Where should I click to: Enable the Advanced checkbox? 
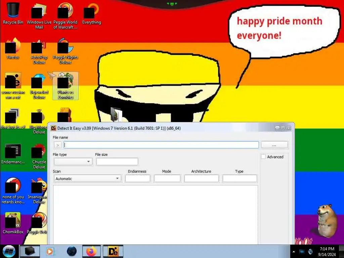tap(263, 157)
